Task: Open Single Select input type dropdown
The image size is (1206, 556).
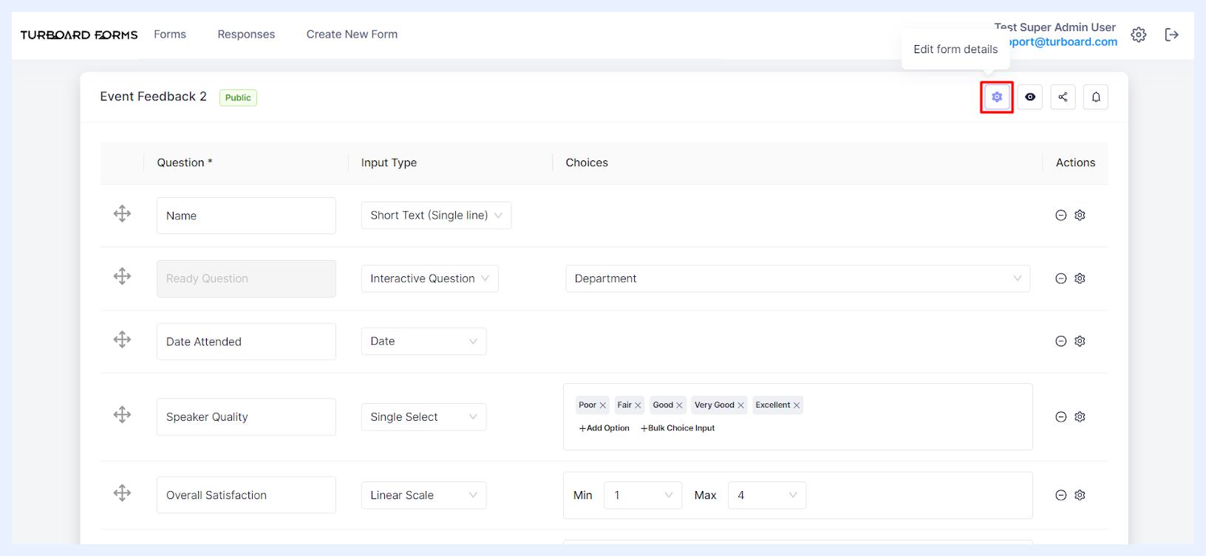Action: tap(423, 416)
